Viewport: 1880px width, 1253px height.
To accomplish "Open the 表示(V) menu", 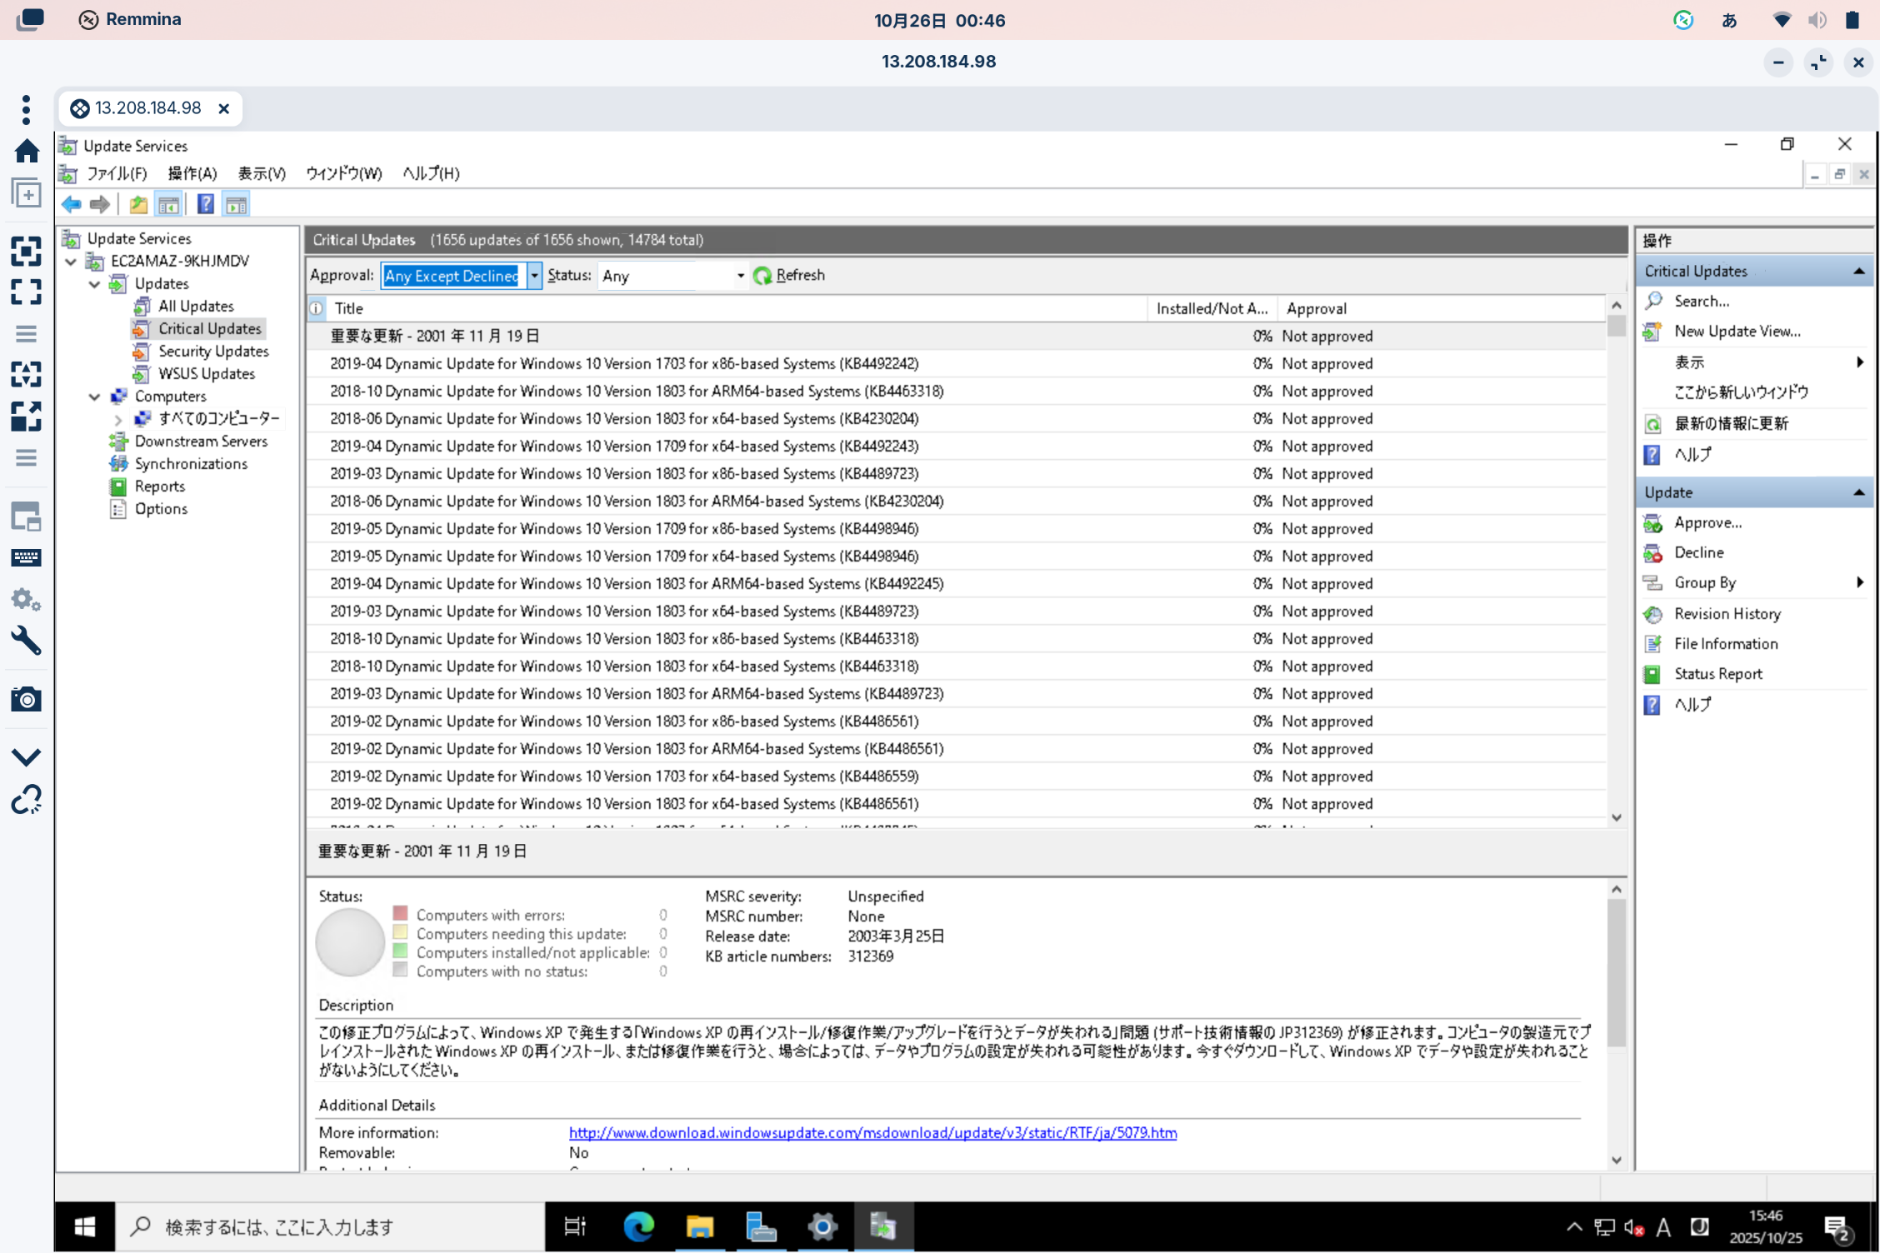I will click(x=261, y=173).
